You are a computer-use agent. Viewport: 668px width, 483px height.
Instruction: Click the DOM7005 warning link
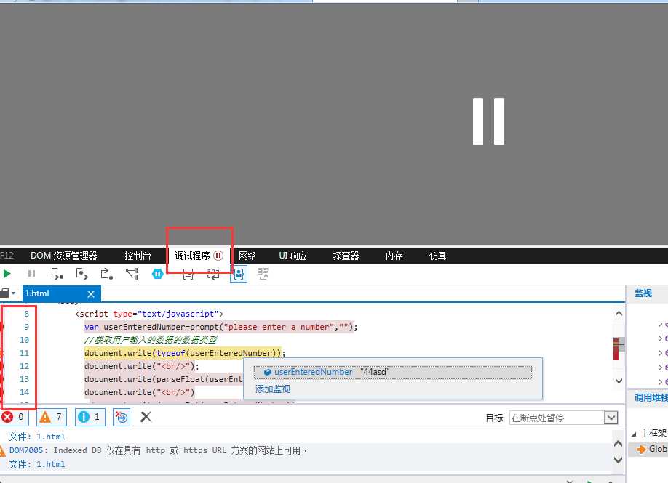coord(26,450)
